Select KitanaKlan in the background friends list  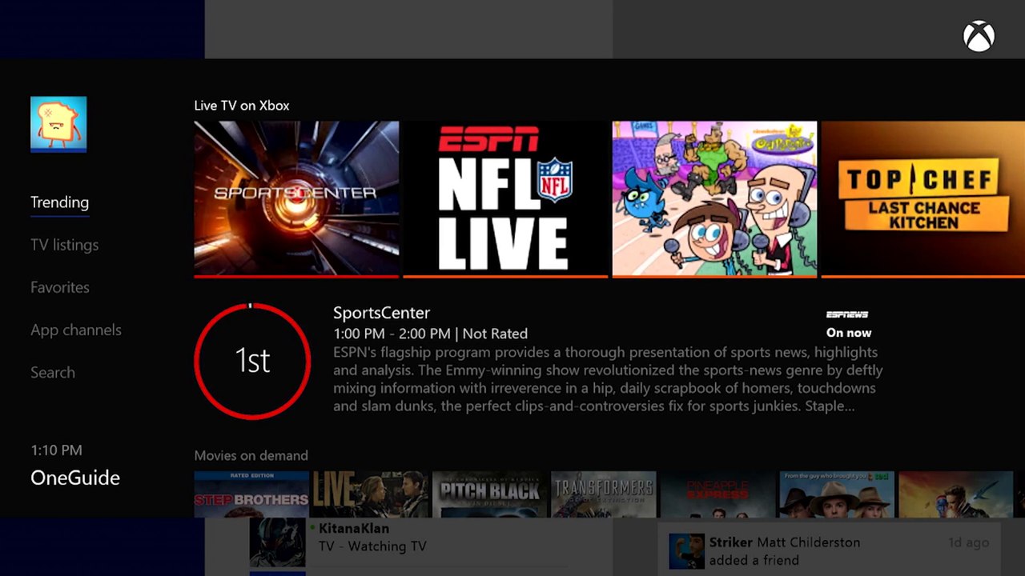coord(354,529)
